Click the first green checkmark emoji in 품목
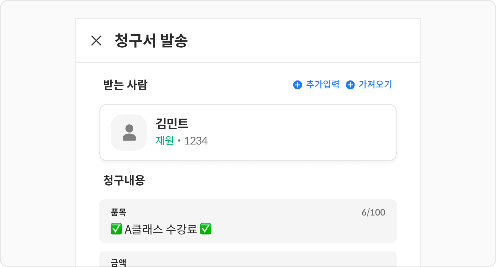Screen dimensions: 496x267 point(116,229)
